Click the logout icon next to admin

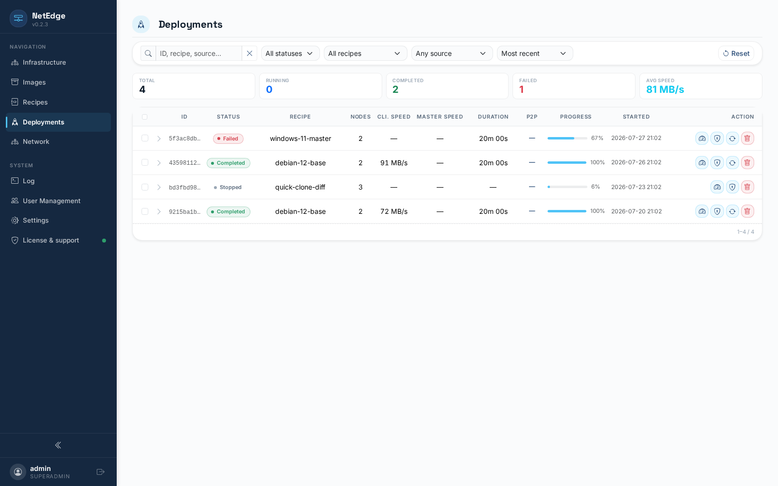(101, 472)
